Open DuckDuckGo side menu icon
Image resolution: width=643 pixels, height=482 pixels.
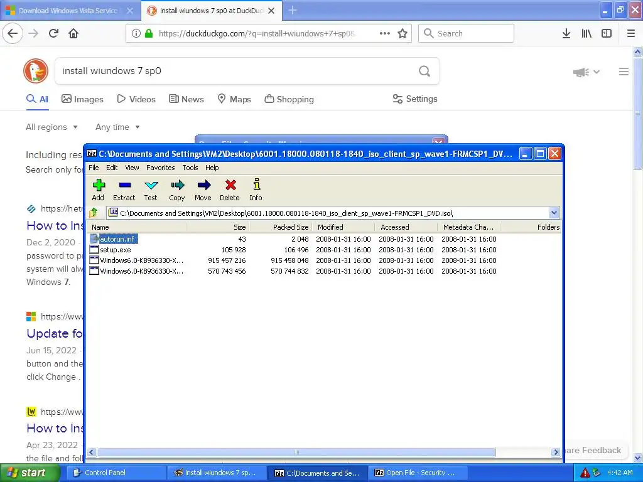[x=624, y=72]
